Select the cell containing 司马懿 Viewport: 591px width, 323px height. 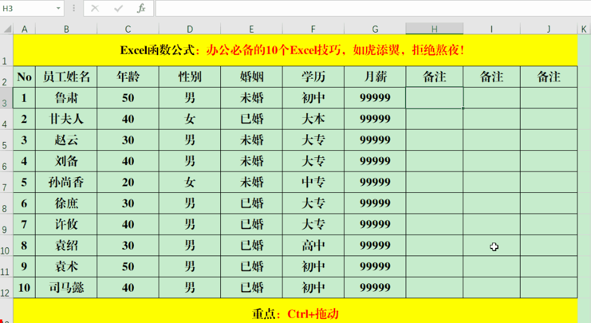tap(66, 288)
